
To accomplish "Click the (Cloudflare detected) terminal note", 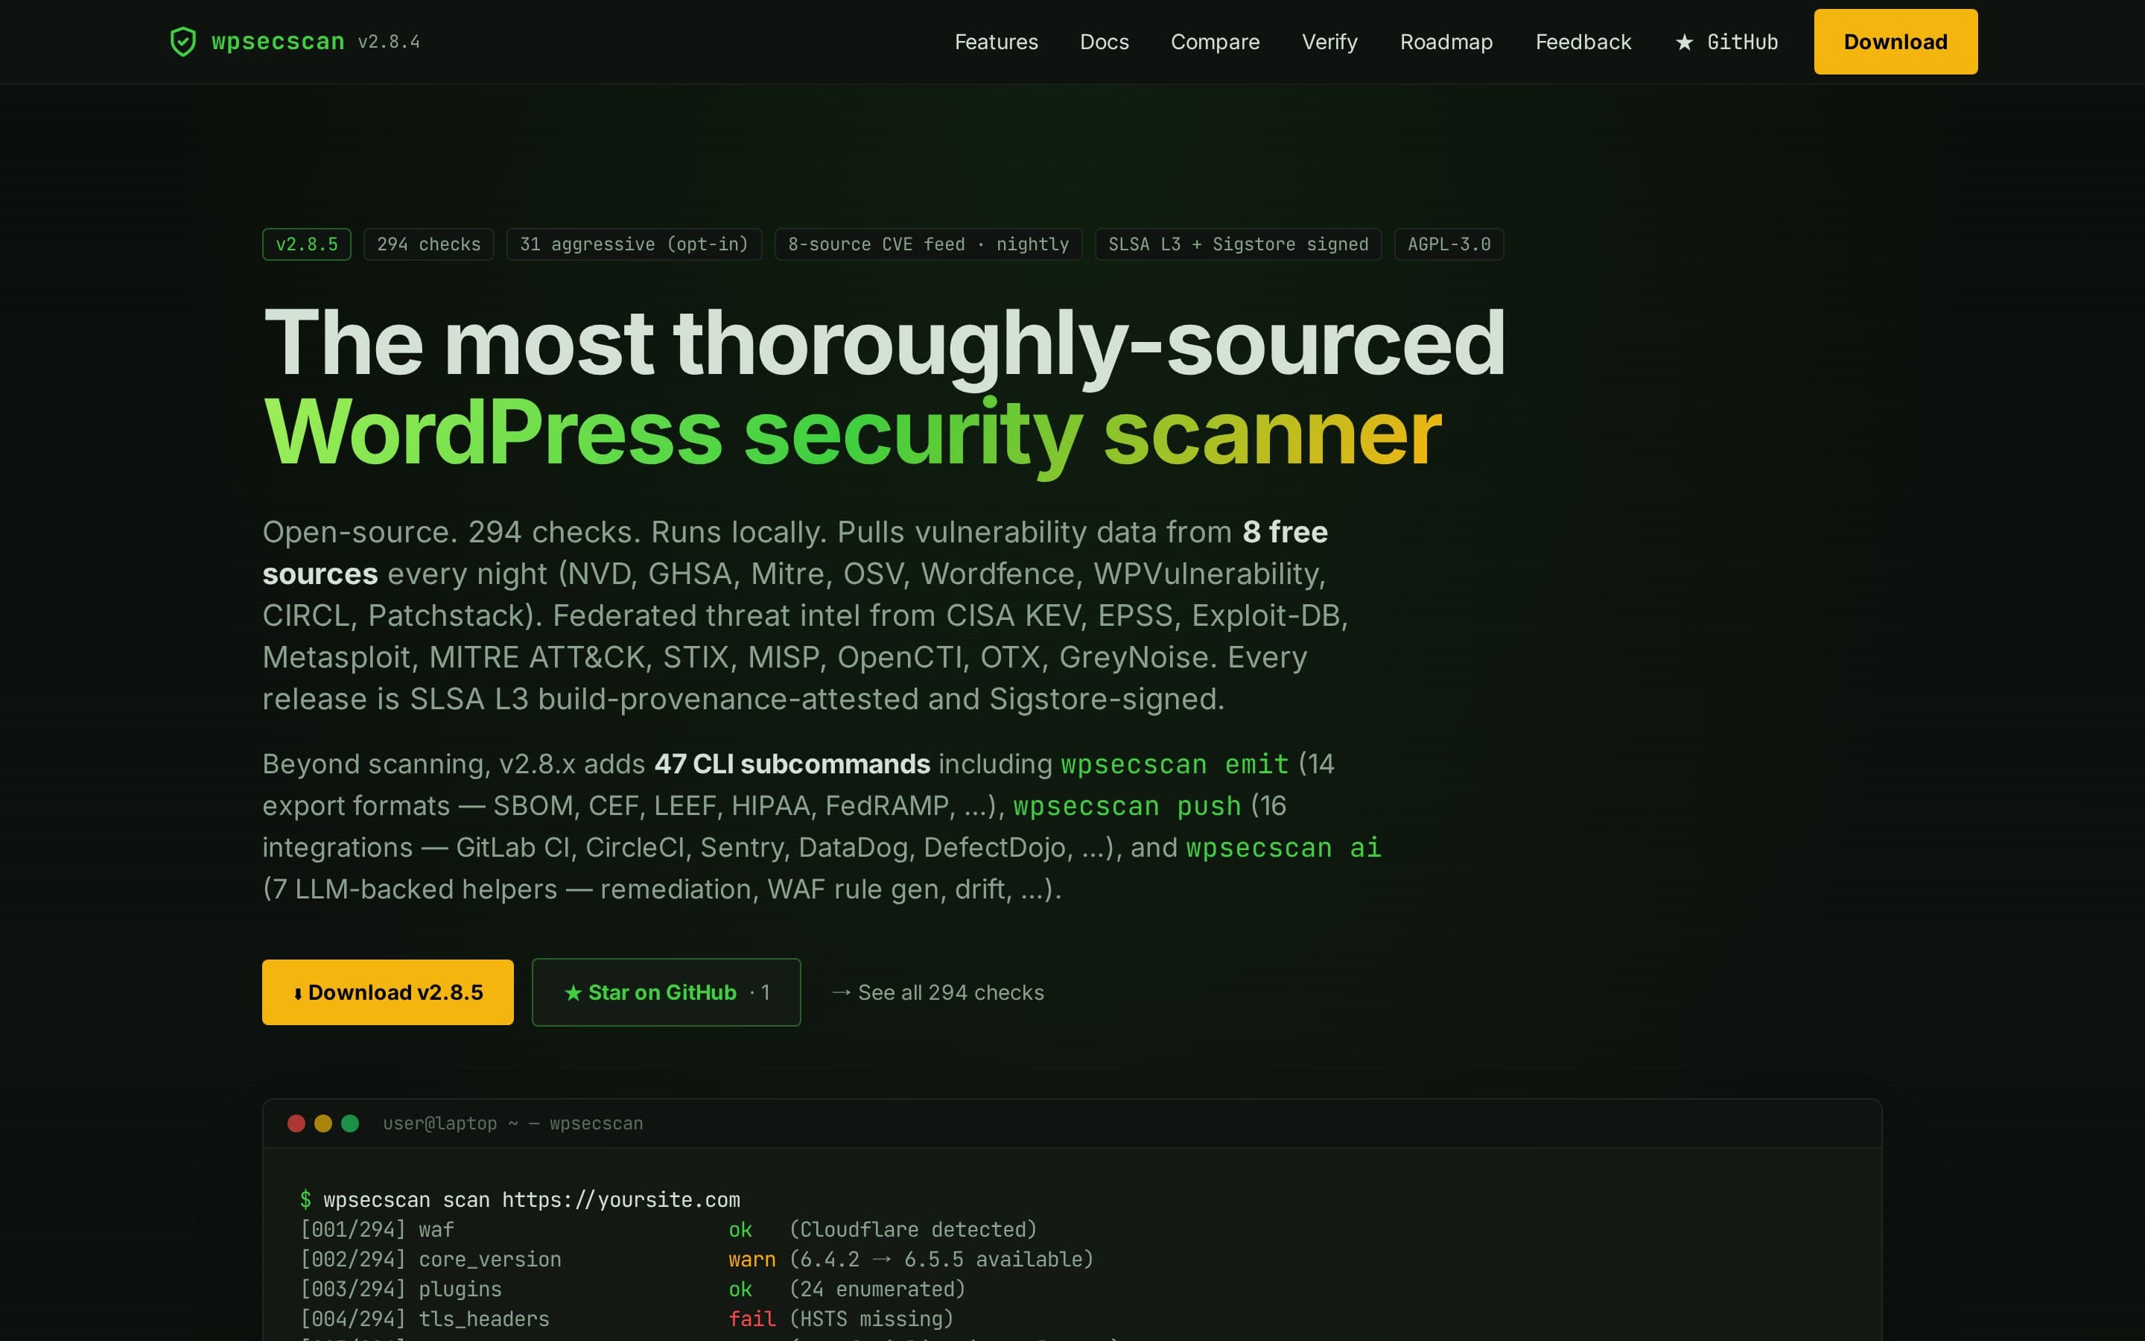I will tap(913, 1229).
